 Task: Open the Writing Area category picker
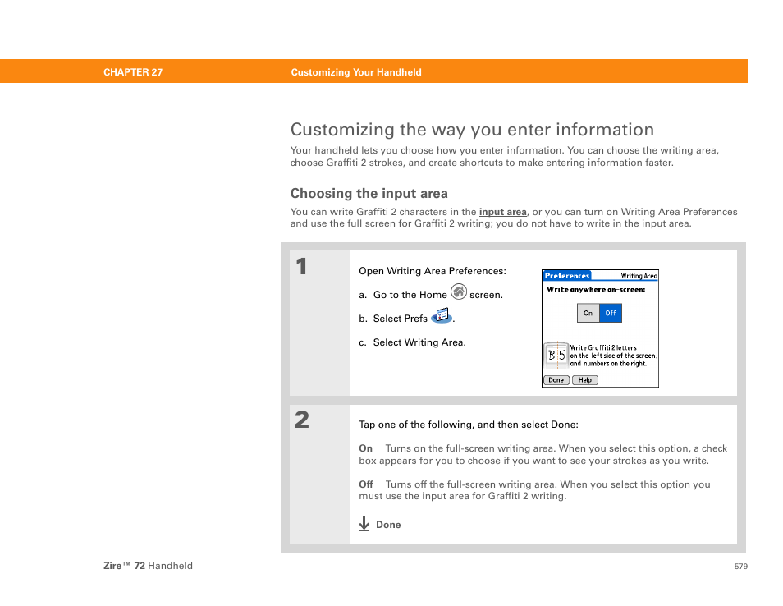(639, 276)
